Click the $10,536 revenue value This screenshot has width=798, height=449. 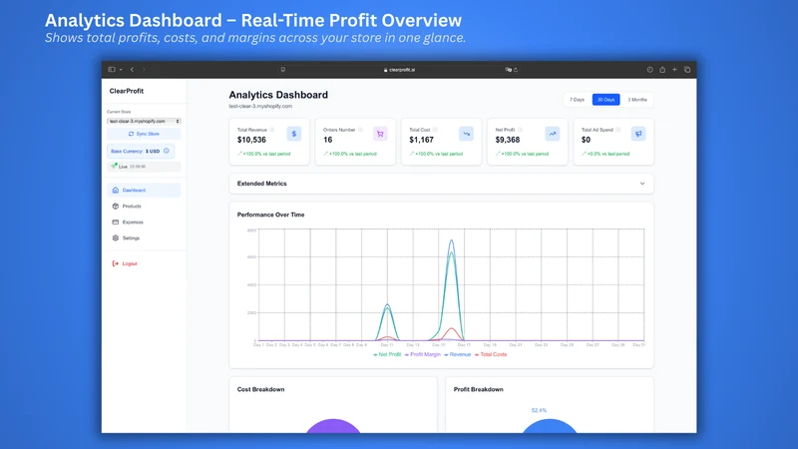point(251,140)
